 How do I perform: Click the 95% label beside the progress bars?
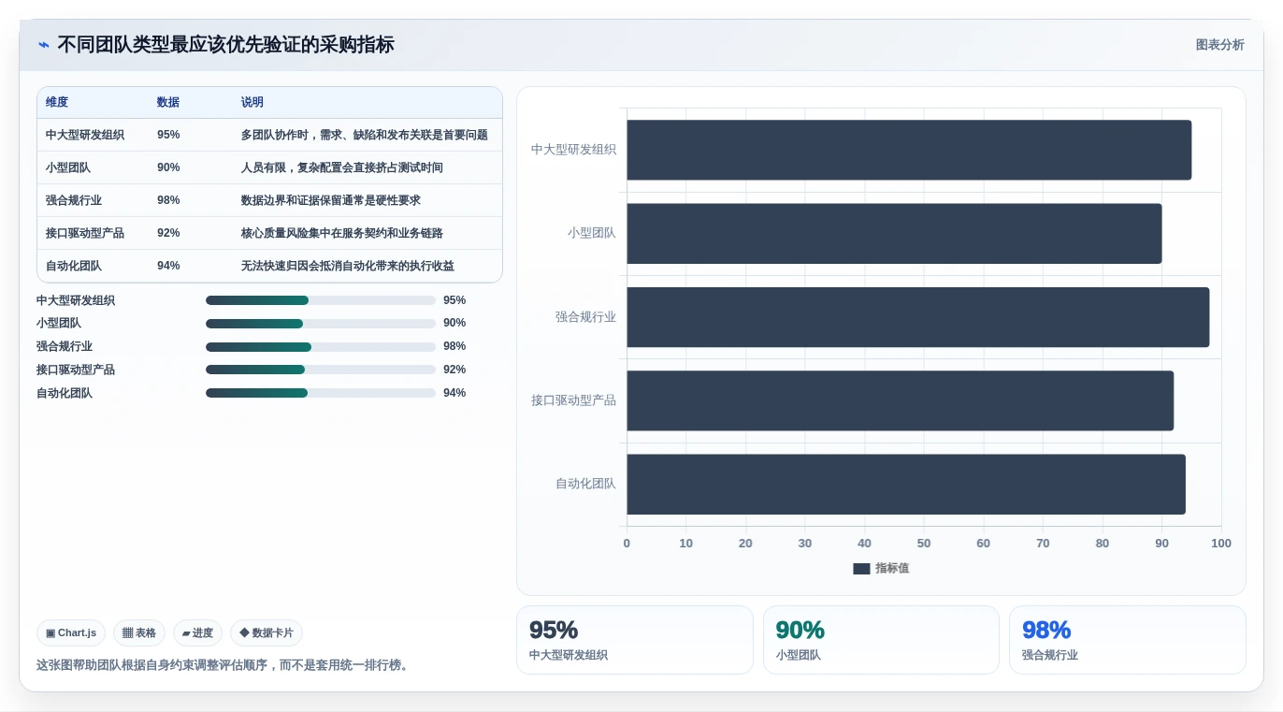coord(454,300)
